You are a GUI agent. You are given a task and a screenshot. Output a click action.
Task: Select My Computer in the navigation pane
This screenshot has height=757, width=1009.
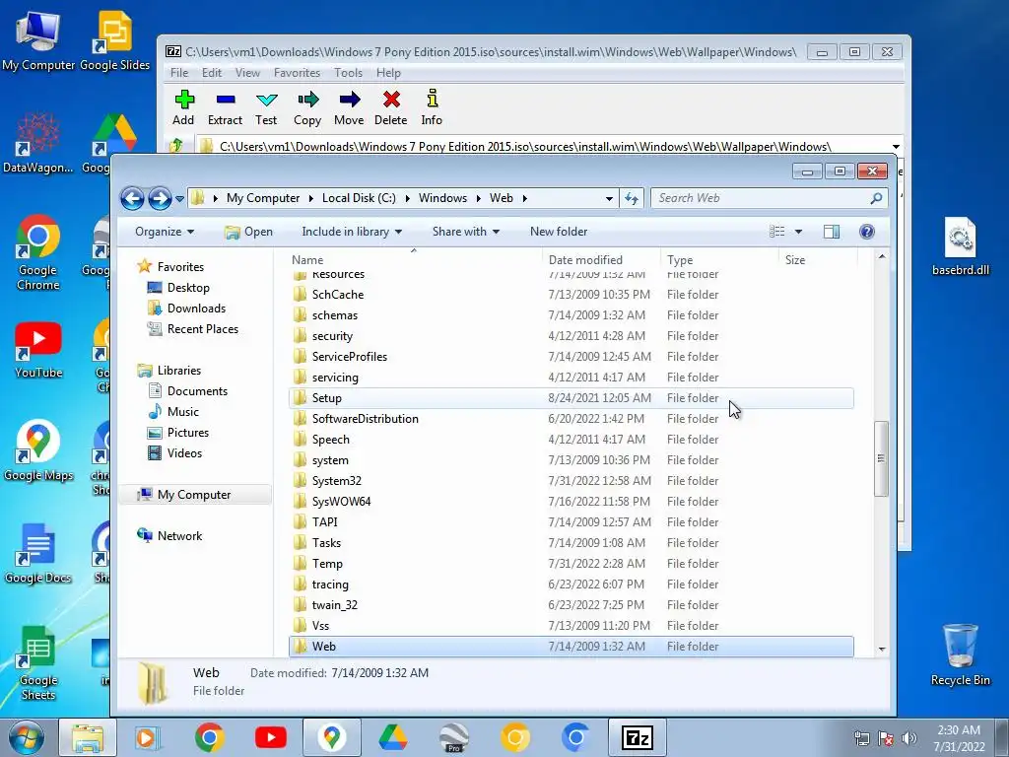[x=194, y=495]
